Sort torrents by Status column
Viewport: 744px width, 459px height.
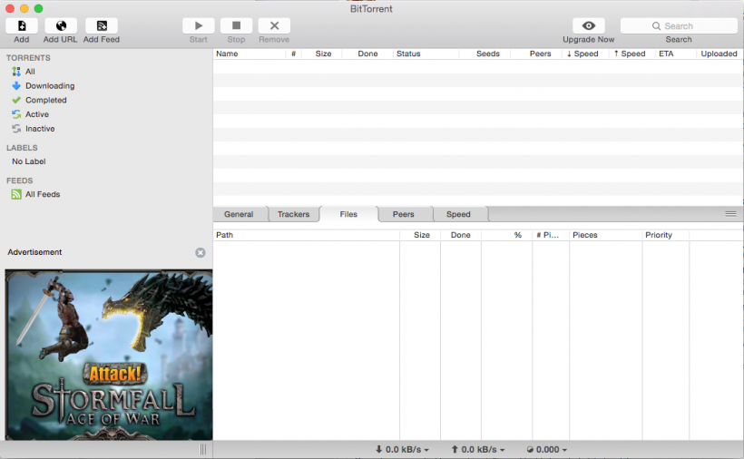click(x=426, y=54)
